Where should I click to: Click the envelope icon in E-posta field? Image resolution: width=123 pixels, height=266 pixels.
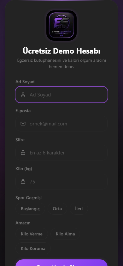23,124
